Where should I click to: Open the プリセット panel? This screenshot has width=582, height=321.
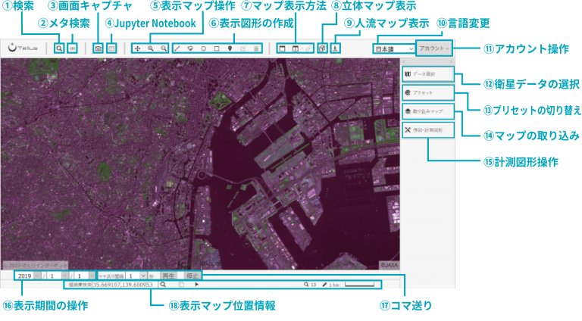click(x=428, y=92)
